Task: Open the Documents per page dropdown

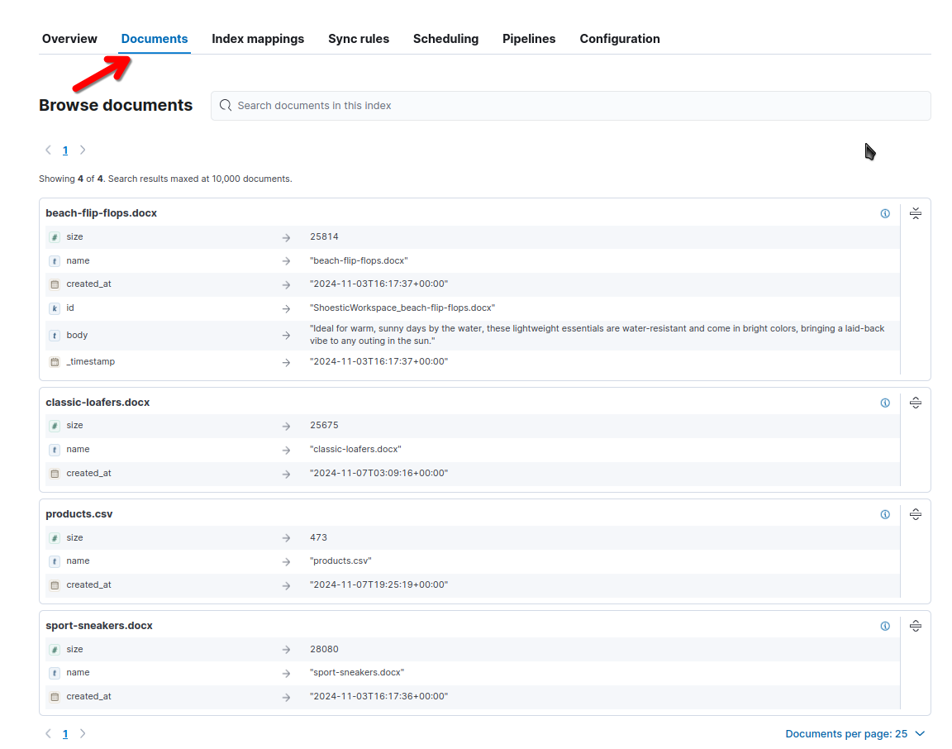Action: (855, 733)
